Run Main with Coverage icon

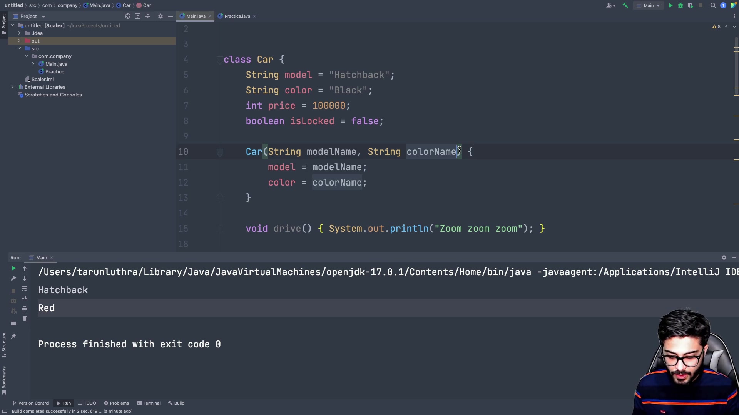click(691, 5)
